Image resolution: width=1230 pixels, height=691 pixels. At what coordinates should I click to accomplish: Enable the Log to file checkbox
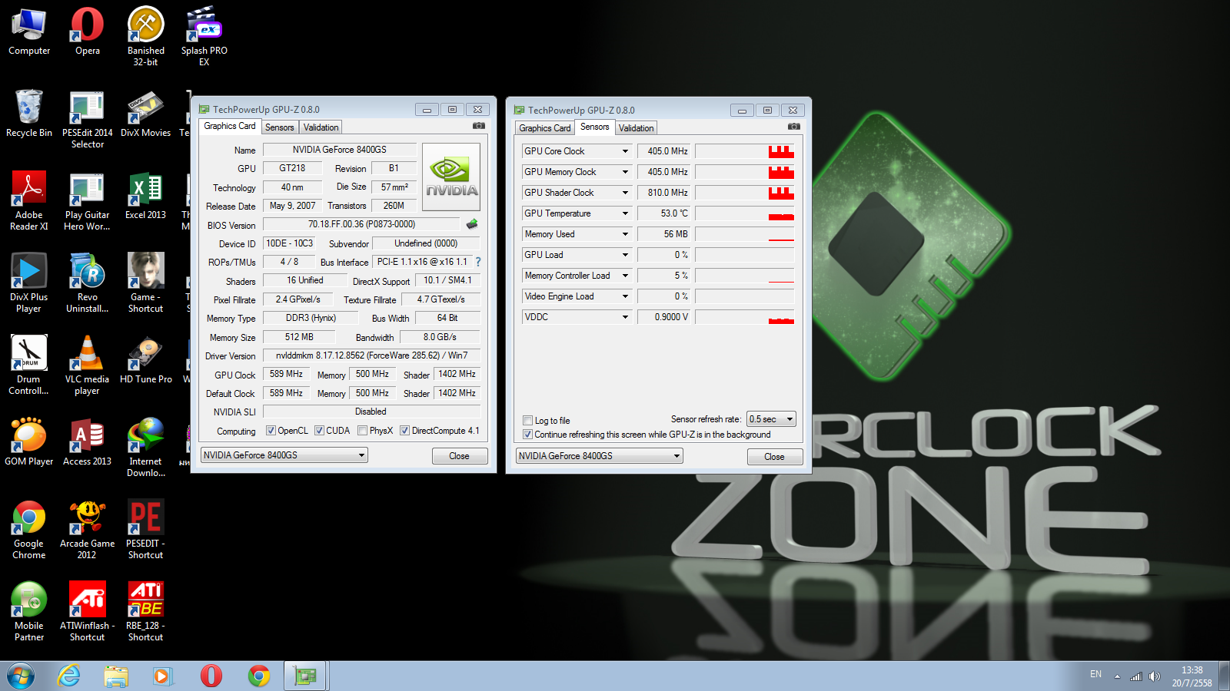tap(527, 421)
